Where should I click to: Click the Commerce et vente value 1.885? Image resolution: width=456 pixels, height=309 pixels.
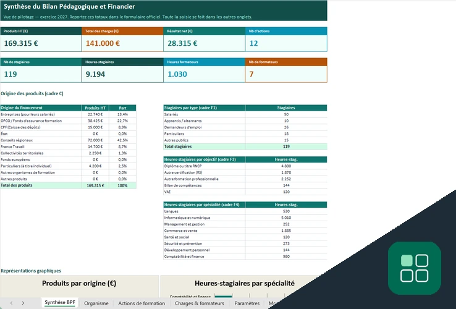coord(286,231)
